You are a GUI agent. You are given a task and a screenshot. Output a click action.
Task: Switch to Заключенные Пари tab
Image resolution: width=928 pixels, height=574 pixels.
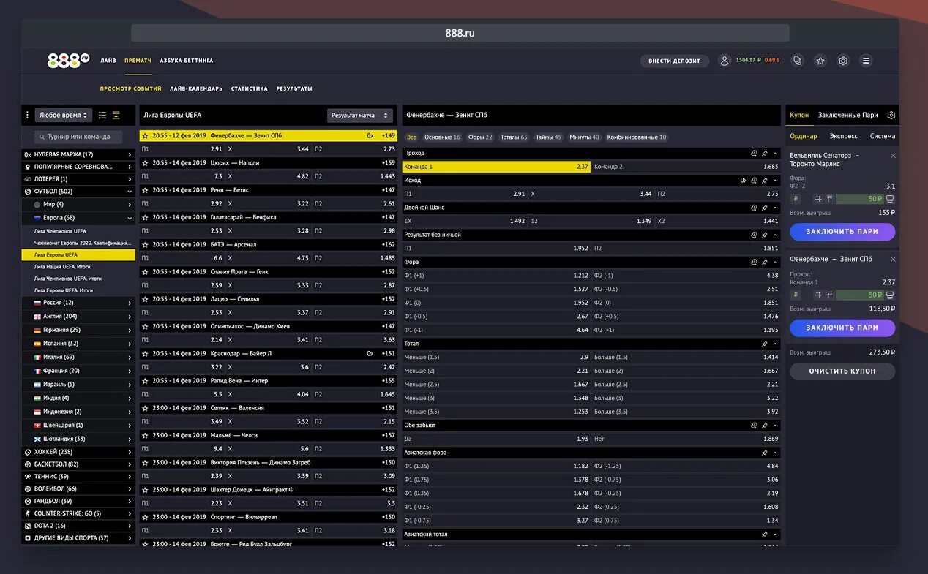coord(847,115)
